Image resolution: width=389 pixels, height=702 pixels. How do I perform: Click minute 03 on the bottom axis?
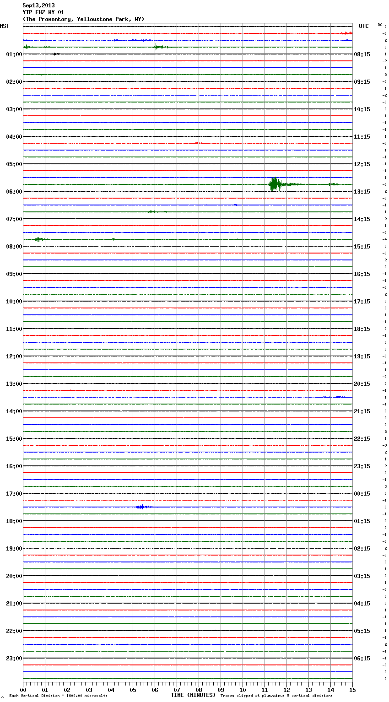click(89, 690)
